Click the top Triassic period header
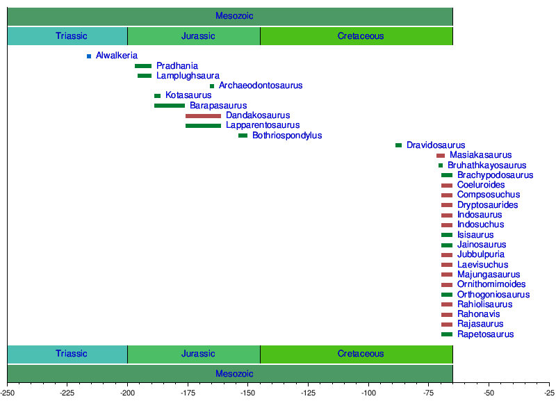This screenshot has width=556, height=417. tap(67, 36)
